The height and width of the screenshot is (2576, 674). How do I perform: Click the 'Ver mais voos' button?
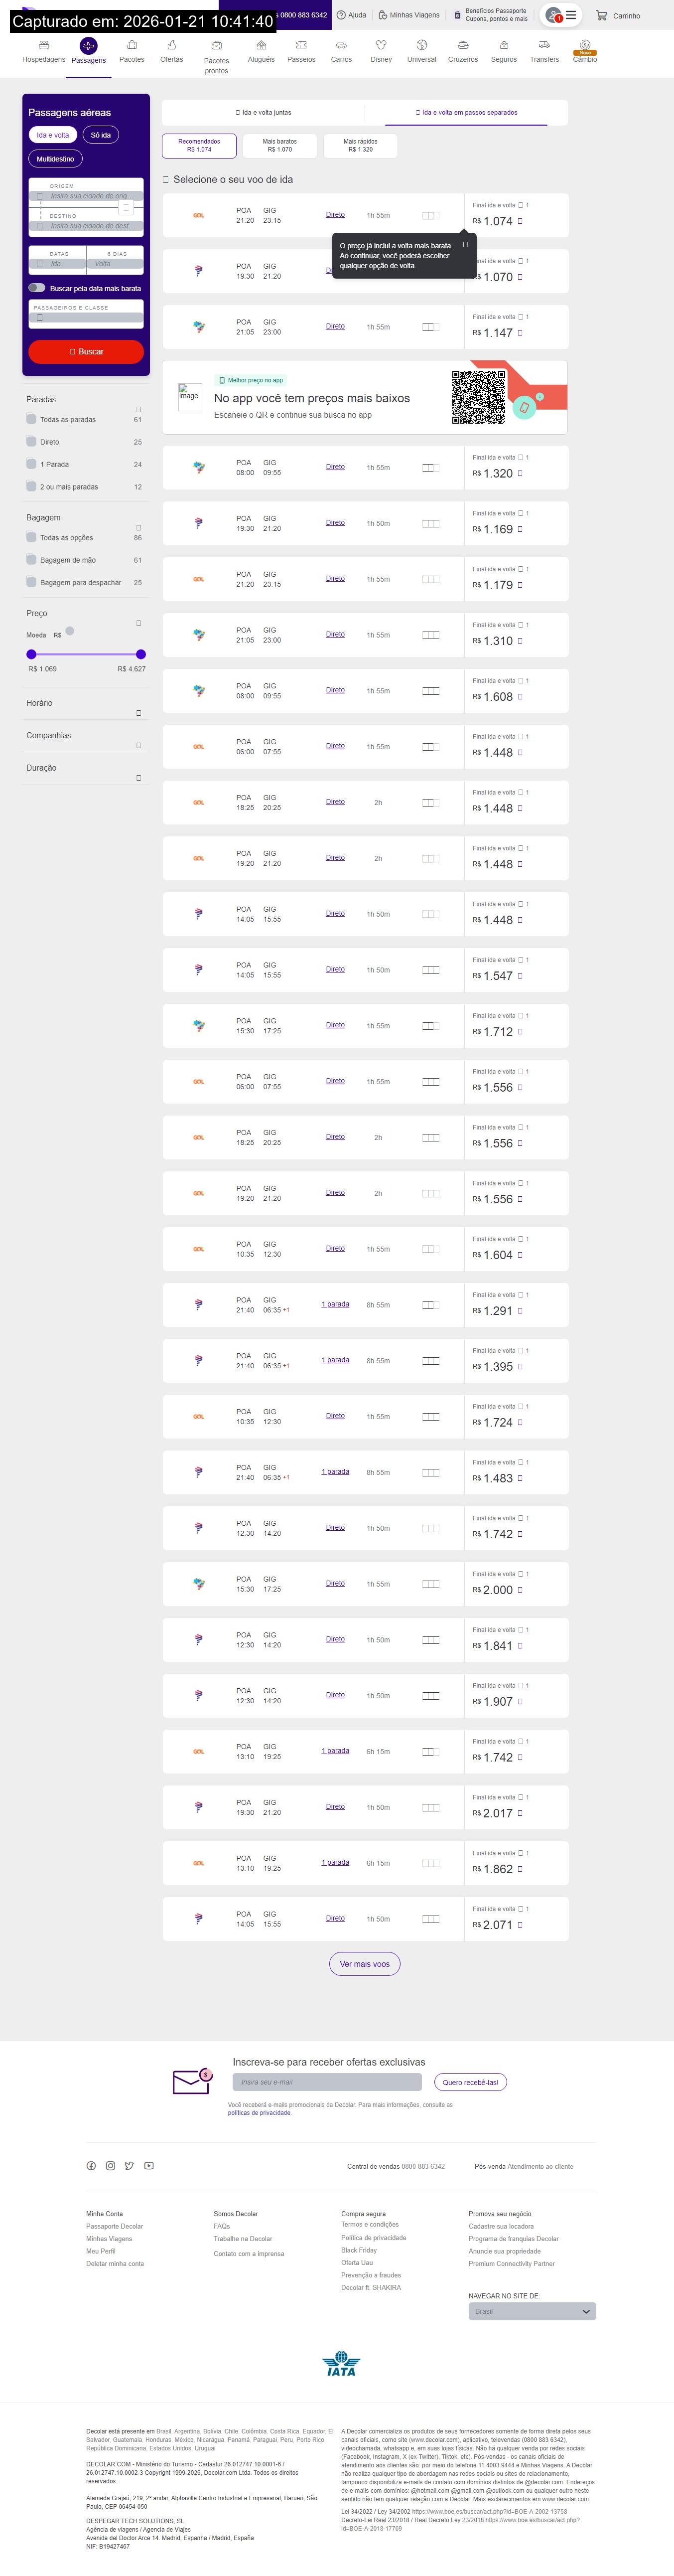[x=364, y=1964]
